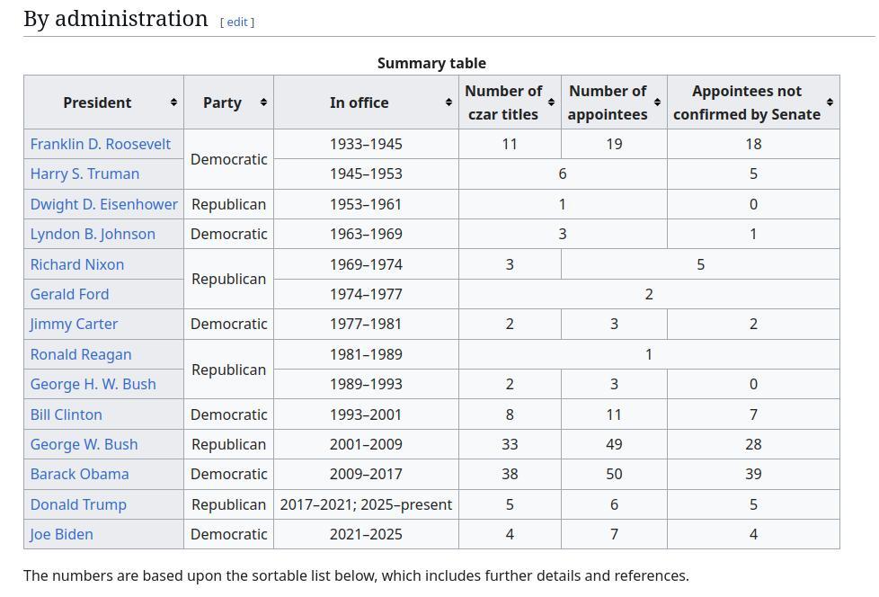Viewport: 879px width, 597px height.
Task: Select Bill Clinton's Democratic party cell
Action: pyautogui.click(x=228, y=414)
